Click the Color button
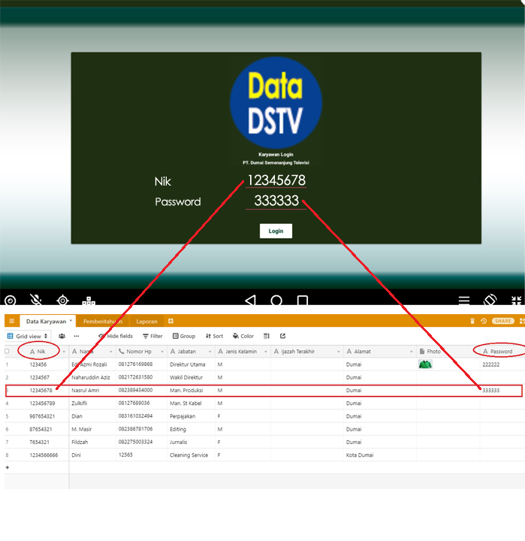This screenshot has height=541, width=525. point(243,336)
